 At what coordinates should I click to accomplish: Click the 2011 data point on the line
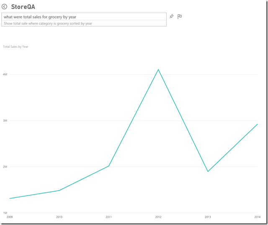(x=109, y=166)
